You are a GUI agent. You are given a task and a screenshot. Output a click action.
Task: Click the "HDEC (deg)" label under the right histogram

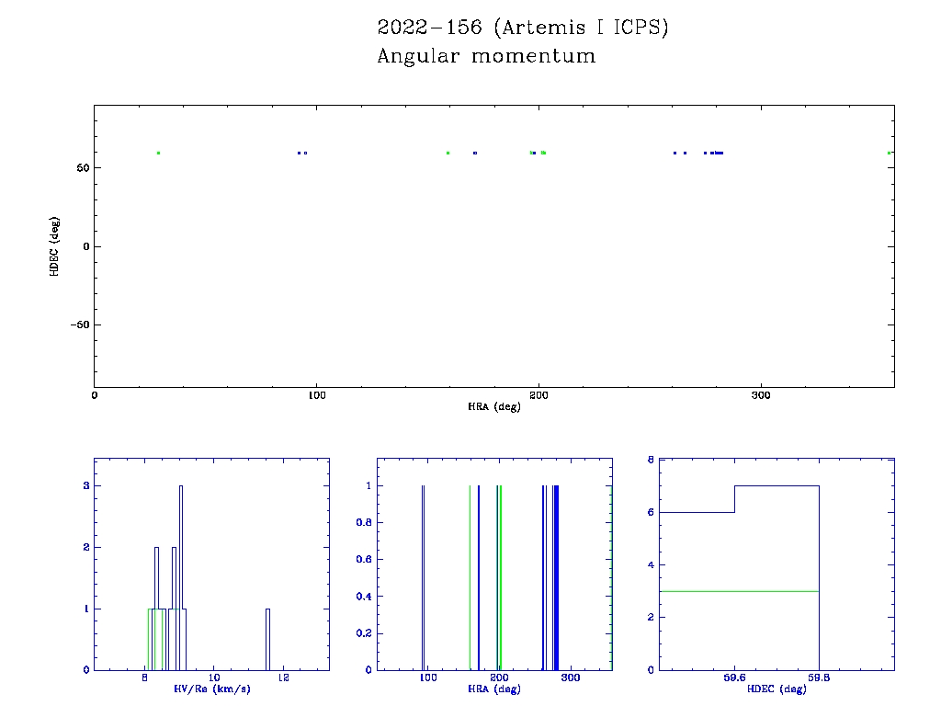point(777,689)
